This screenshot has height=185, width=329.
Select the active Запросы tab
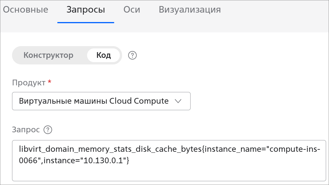85,10
